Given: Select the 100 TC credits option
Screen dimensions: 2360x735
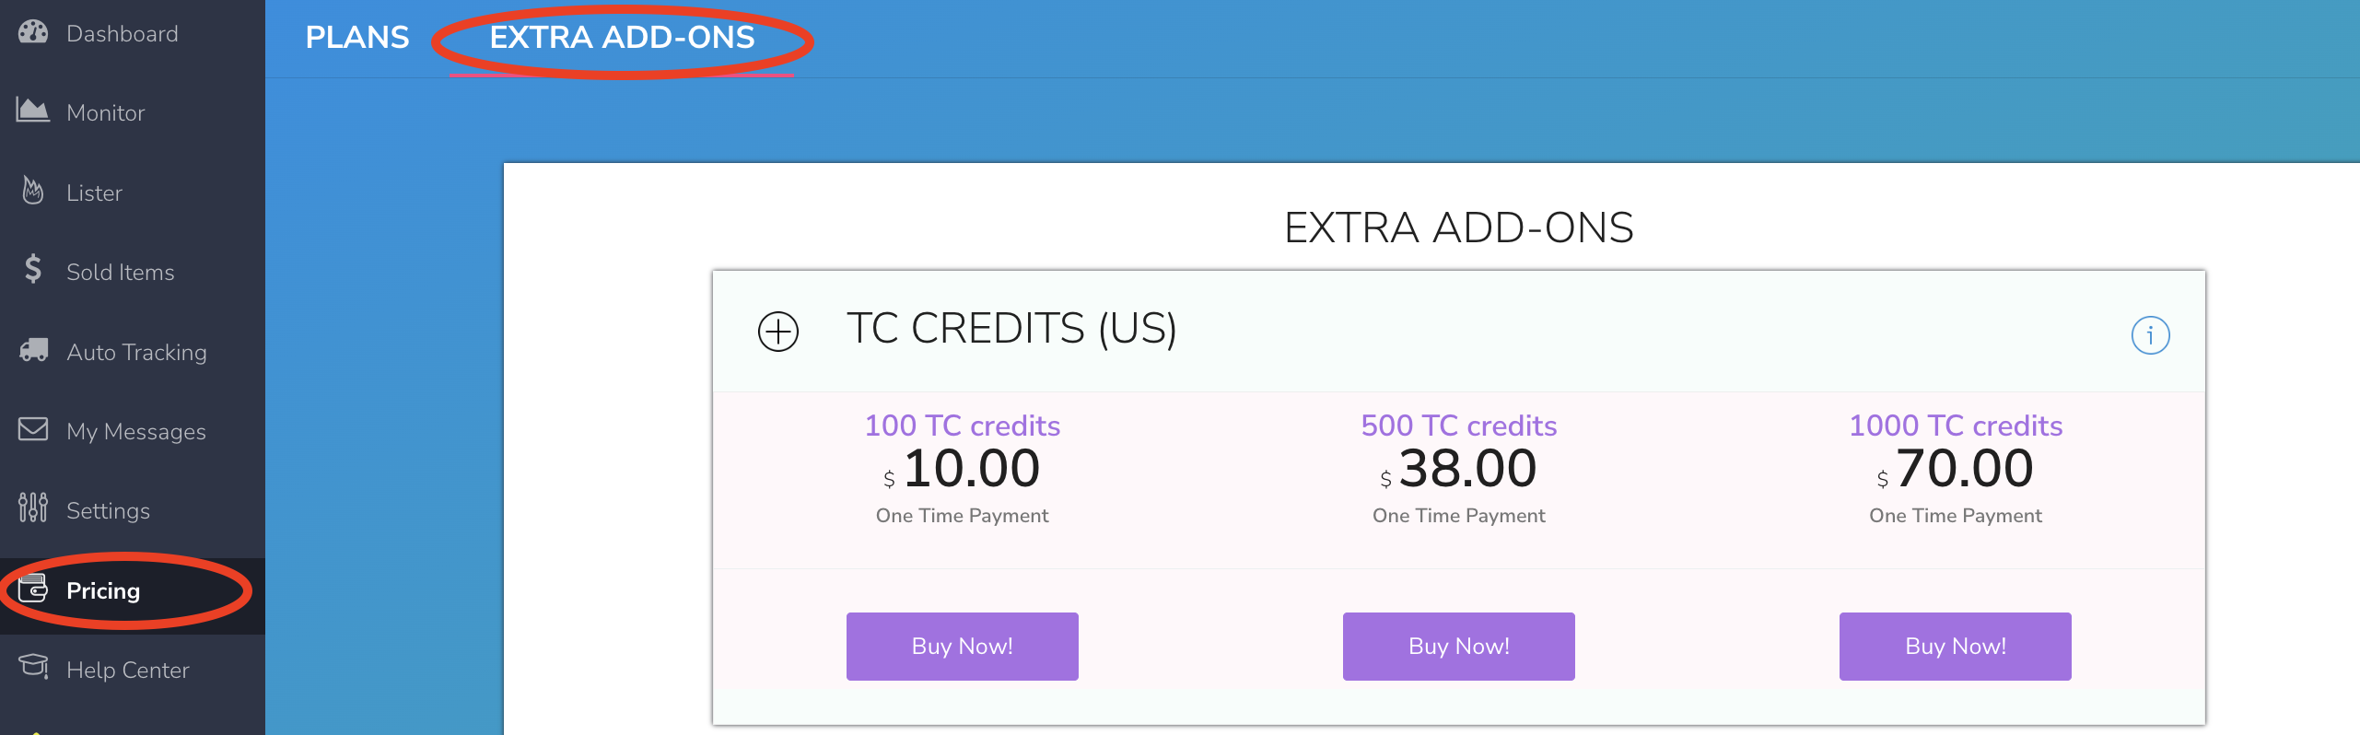Looking at the screenshot, I should pos(962,425).
